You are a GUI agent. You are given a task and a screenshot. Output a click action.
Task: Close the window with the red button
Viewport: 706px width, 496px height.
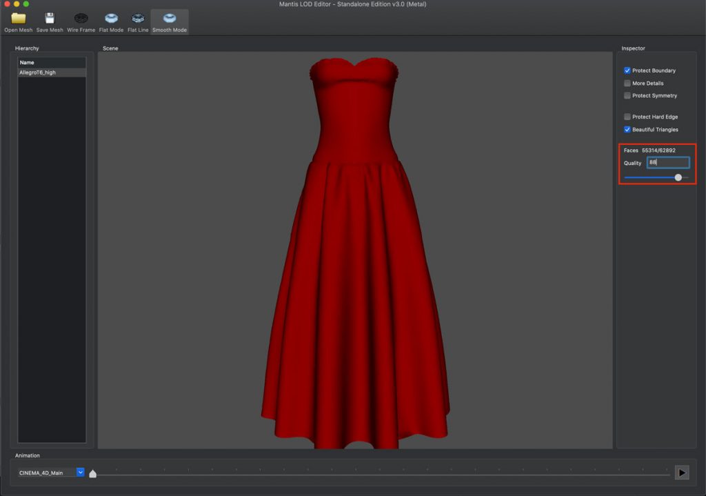(x=7, y=4)
